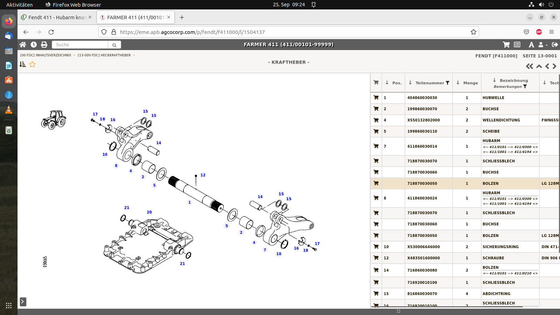Toggle sort order icon below breadcrumb
This screenshot has width=560, height=315.
click(23, 64)
